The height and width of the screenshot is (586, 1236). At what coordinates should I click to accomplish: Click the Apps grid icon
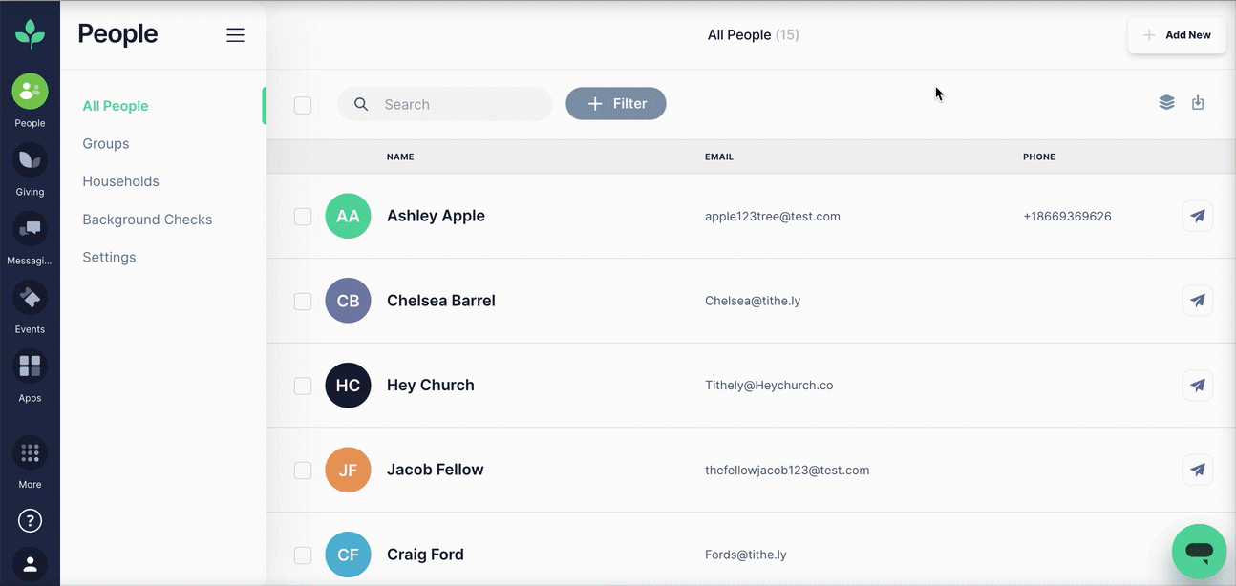pyautogui.click(x=30, y=366)
